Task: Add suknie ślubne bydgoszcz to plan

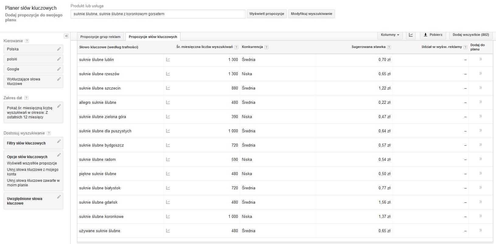Action: [x=480, y=145]
